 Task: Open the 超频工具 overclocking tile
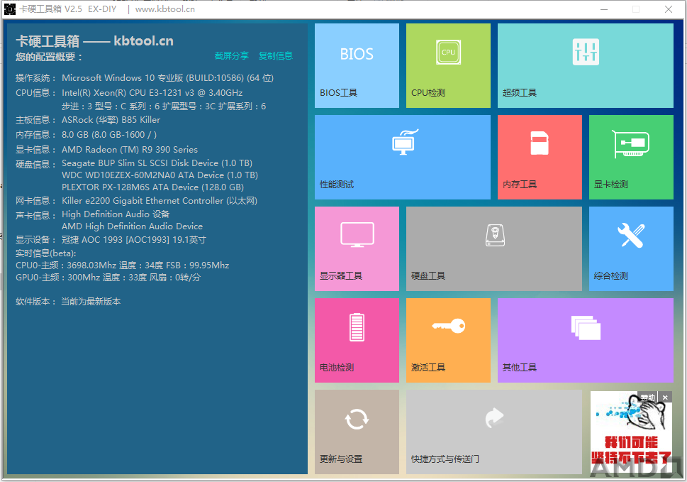click(x=586, y=65)
